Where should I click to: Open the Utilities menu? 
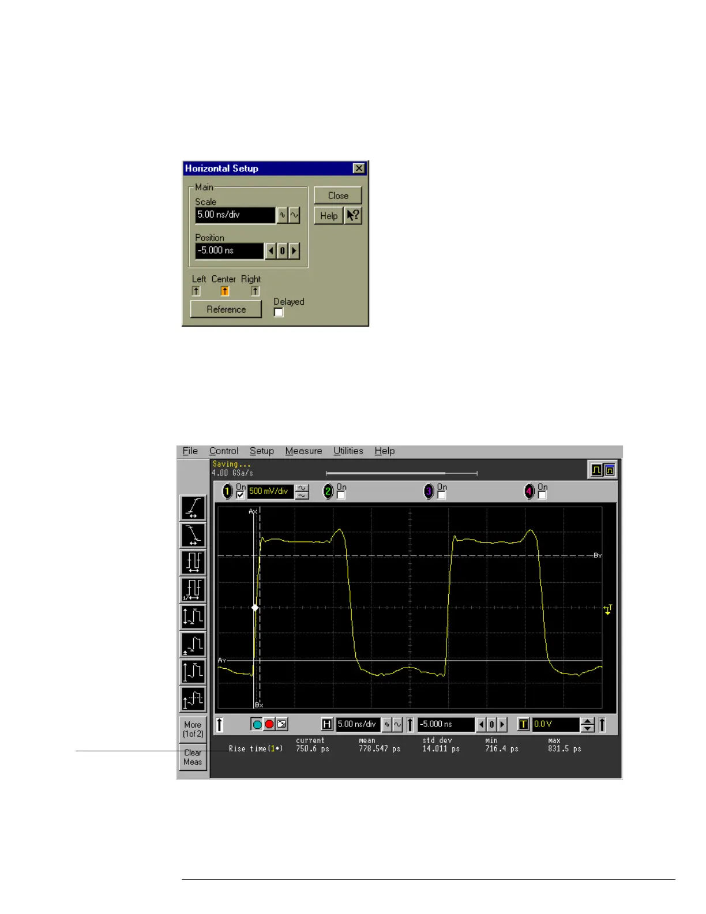348,451
